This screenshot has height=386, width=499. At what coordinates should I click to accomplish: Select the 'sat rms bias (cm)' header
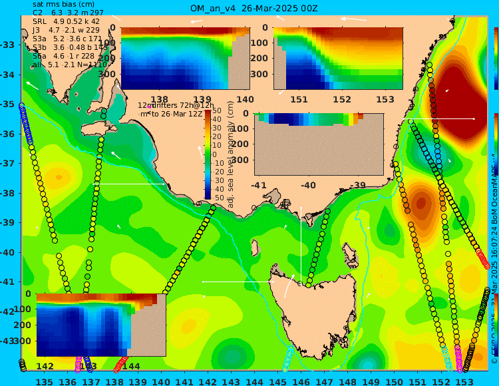[63, 4]
